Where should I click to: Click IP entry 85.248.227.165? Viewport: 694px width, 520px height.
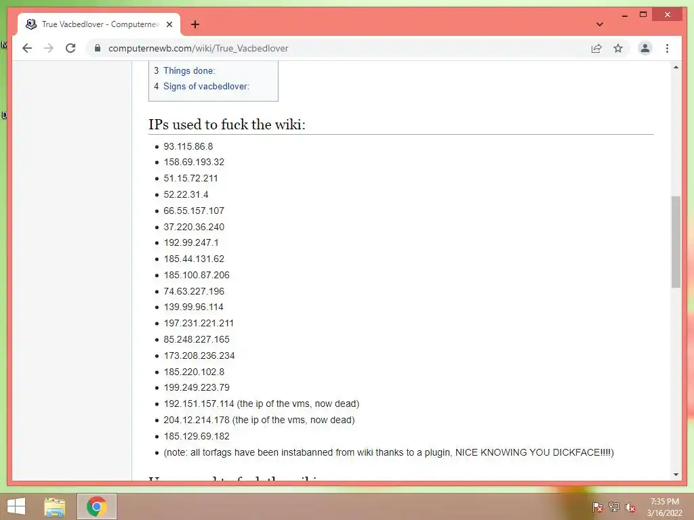(197, 340)
